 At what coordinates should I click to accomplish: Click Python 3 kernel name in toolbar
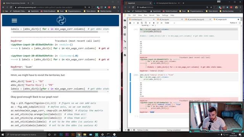[x=233, y=23]
